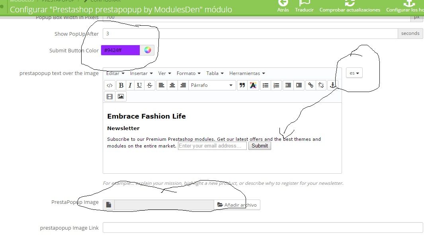Click Submit button in editor preview
Screen dimensions: 424x236
point(260,146)
